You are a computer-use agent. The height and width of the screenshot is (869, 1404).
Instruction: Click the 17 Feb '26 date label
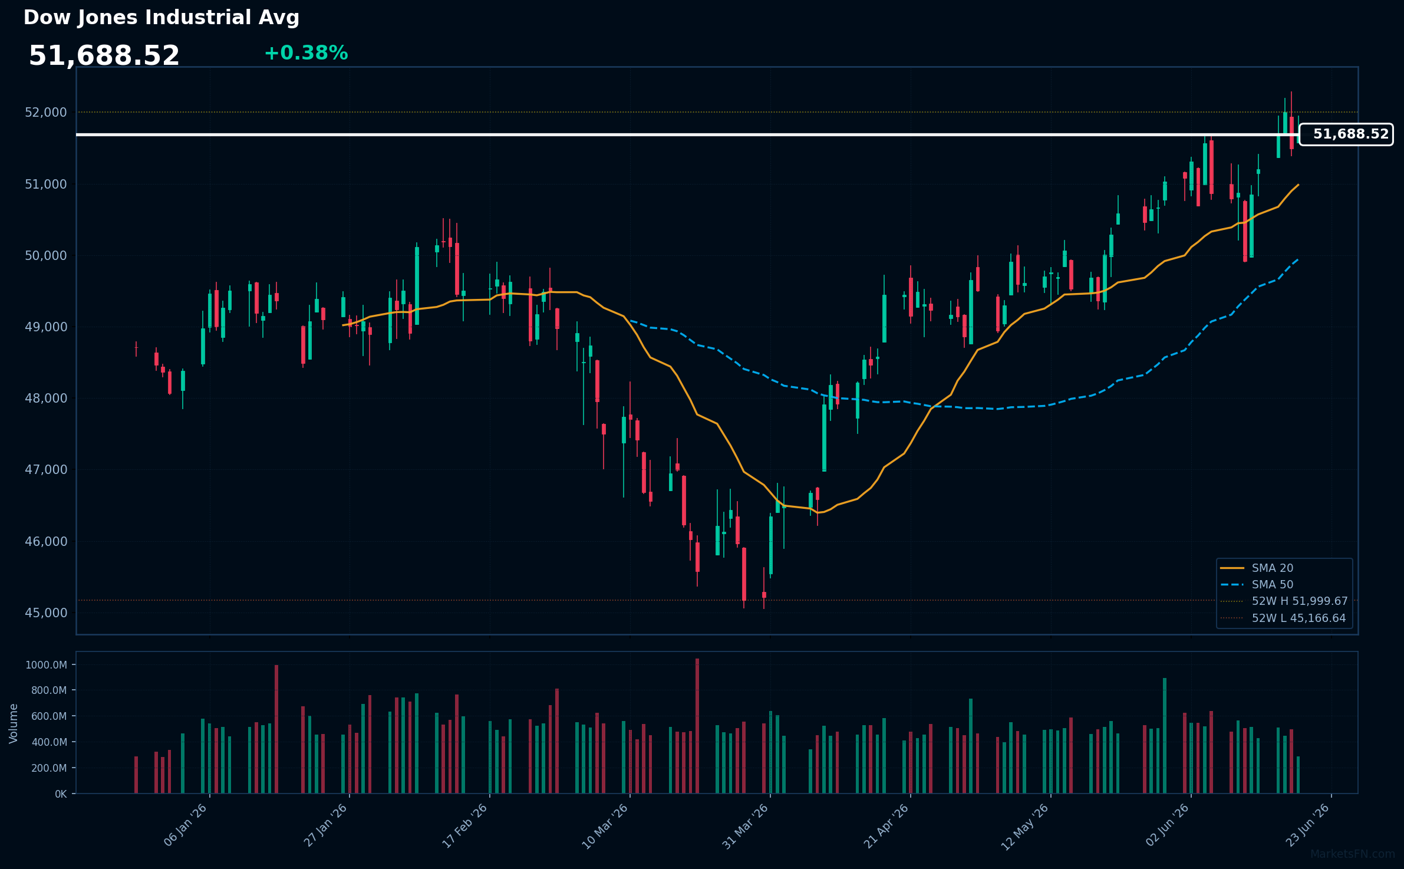464,825
